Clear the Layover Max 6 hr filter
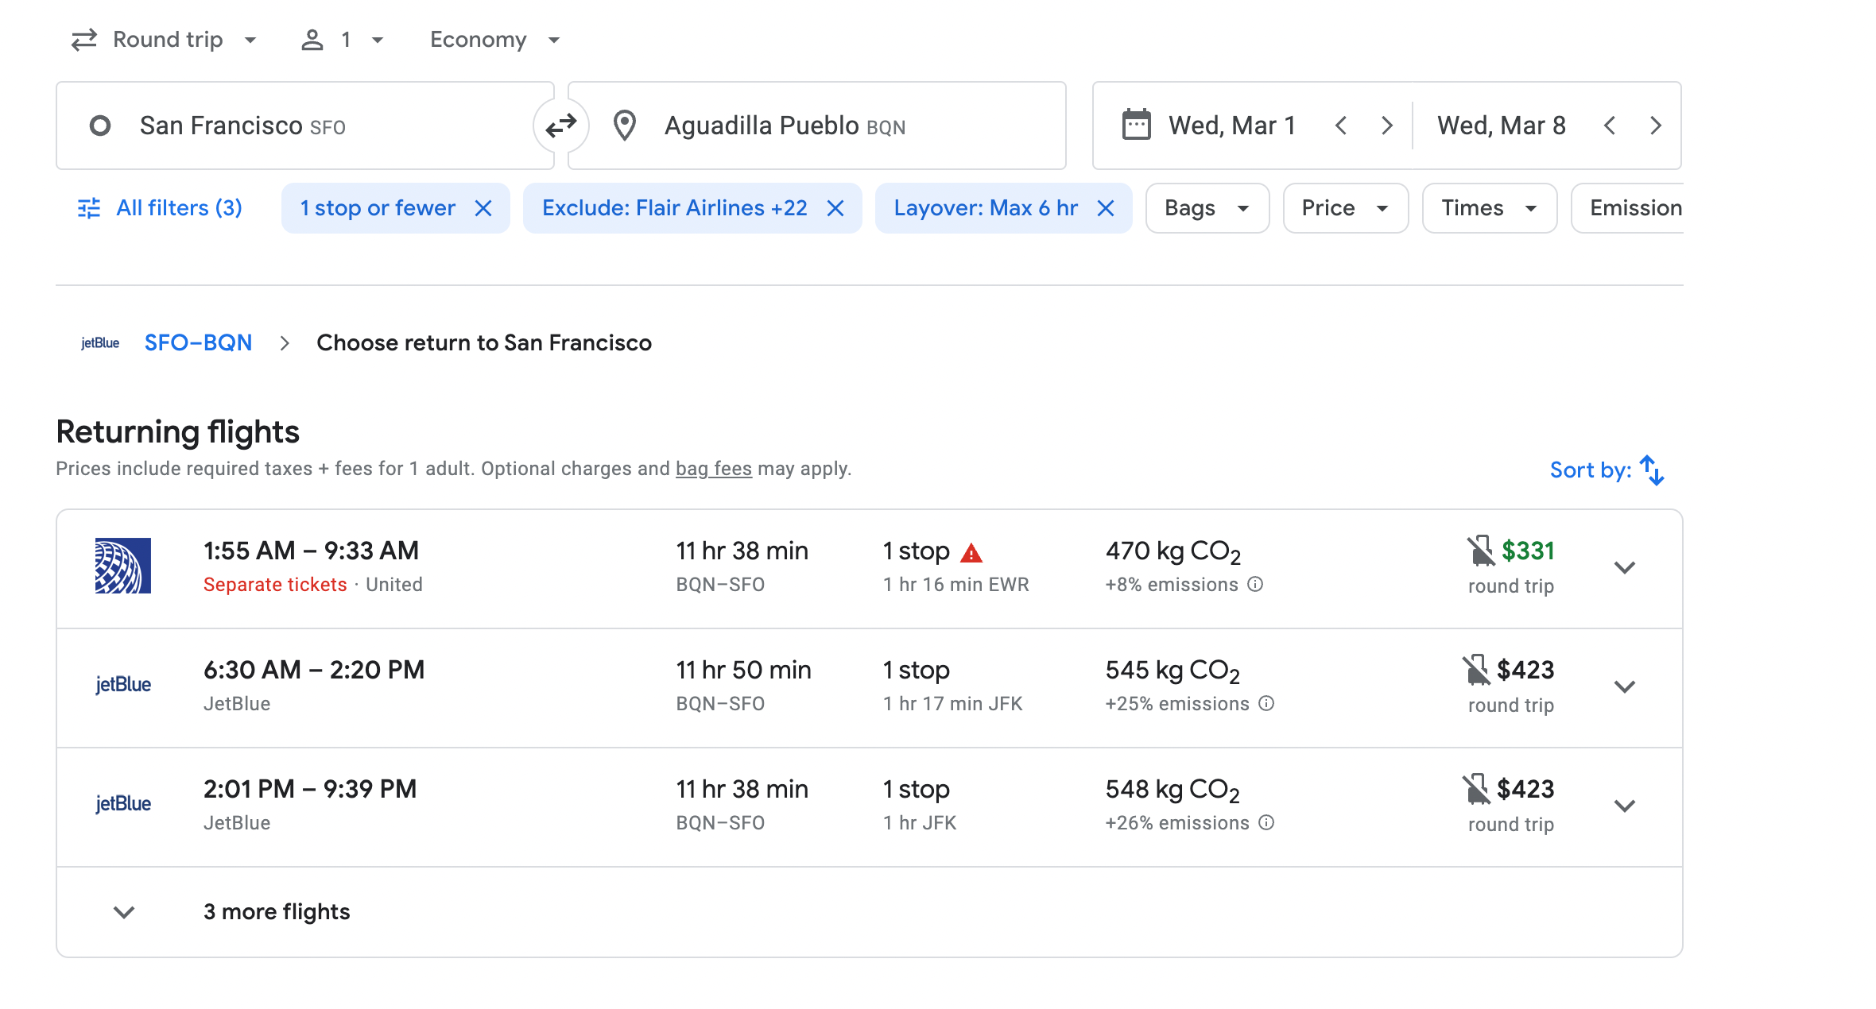The image size is (1876, 1009). [1106, 208]
